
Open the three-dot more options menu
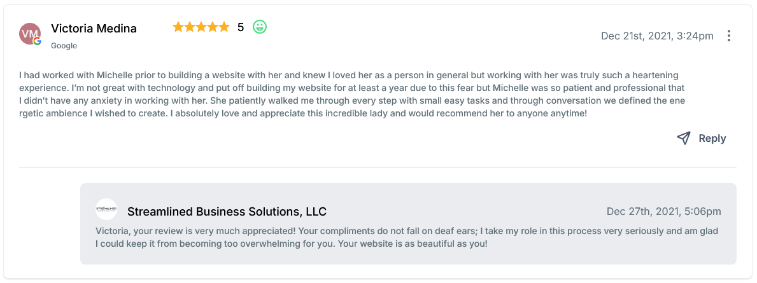(729, 36)
